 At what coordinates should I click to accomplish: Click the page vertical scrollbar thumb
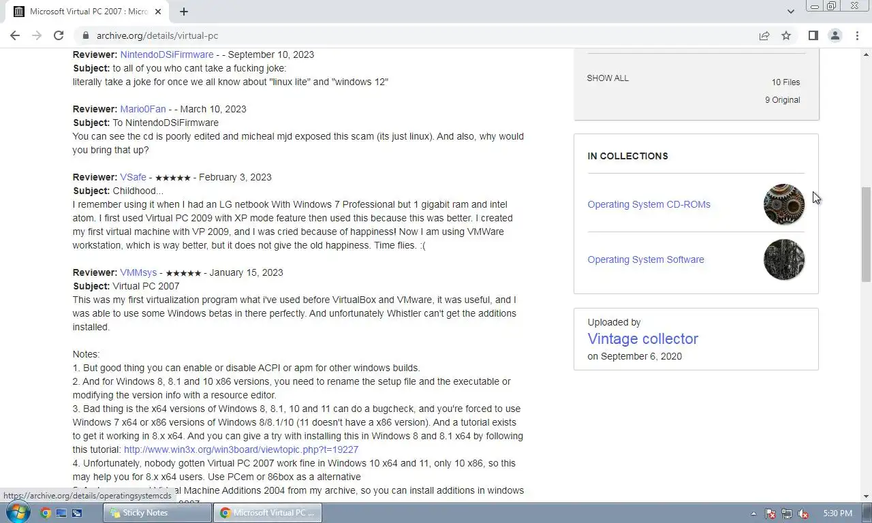coord(866,234)
